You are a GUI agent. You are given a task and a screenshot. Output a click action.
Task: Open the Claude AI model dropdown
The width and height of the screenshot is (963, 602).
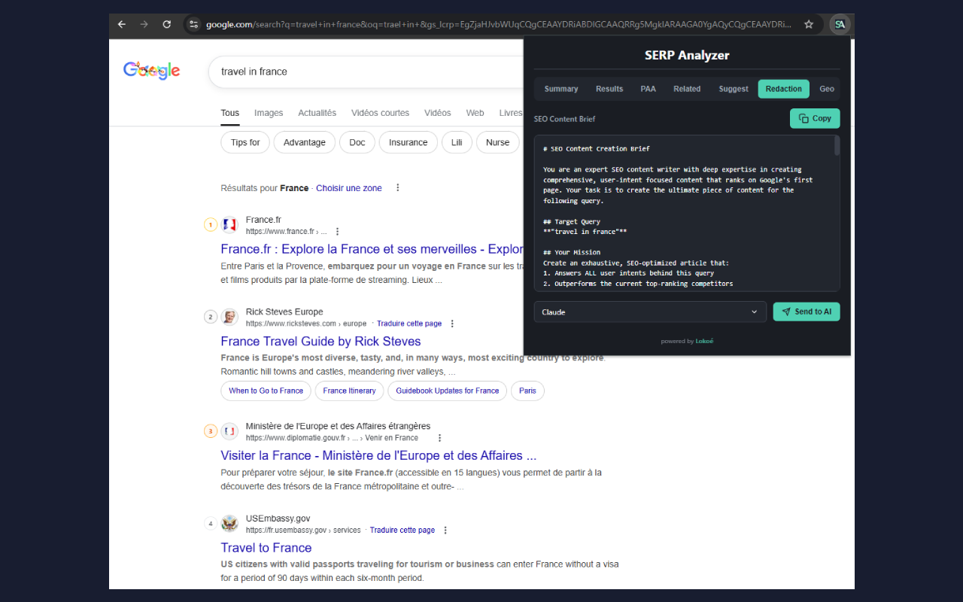click(650, 312)
